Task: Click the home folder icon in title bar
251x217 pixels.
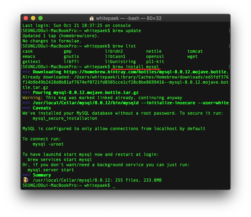Action: tap(92, 18)
